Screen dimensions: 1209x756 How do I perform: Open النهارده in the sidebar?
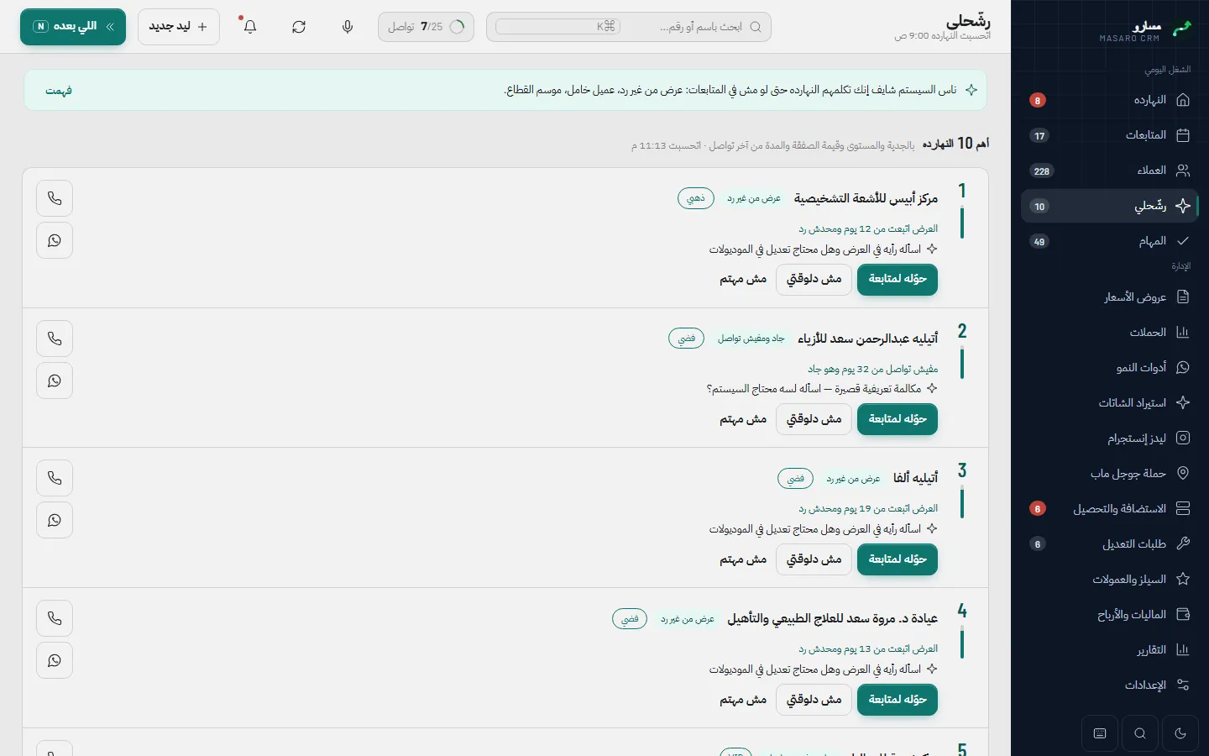point(1109,100)
